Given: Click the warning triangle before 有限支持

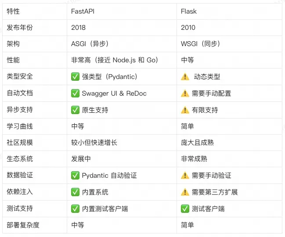Looking at the screenshot, I should 185,110.
